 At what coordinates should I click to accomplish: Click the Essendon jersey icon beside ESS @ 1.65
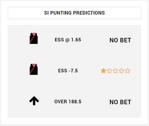coord(34,39)
